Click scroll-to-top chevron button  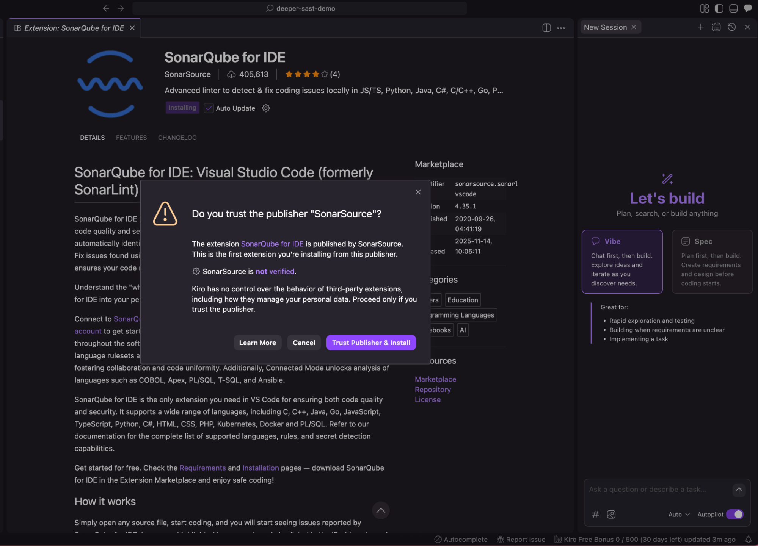click(x=381, y=510)
